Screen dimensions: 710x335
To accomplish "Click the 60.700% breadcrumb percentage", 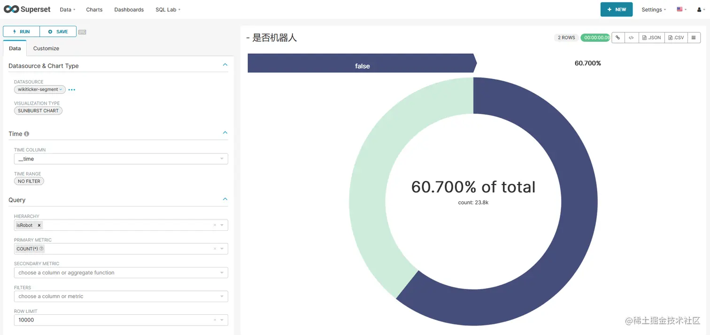I will tap(588, 63).
